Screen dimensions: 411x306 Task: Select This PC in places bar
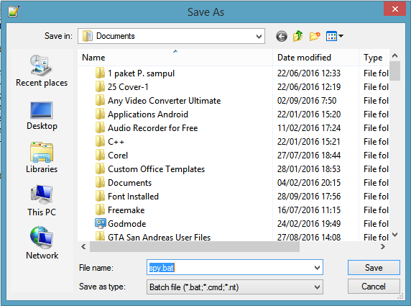pyautogui.click(x=42, y=201)
